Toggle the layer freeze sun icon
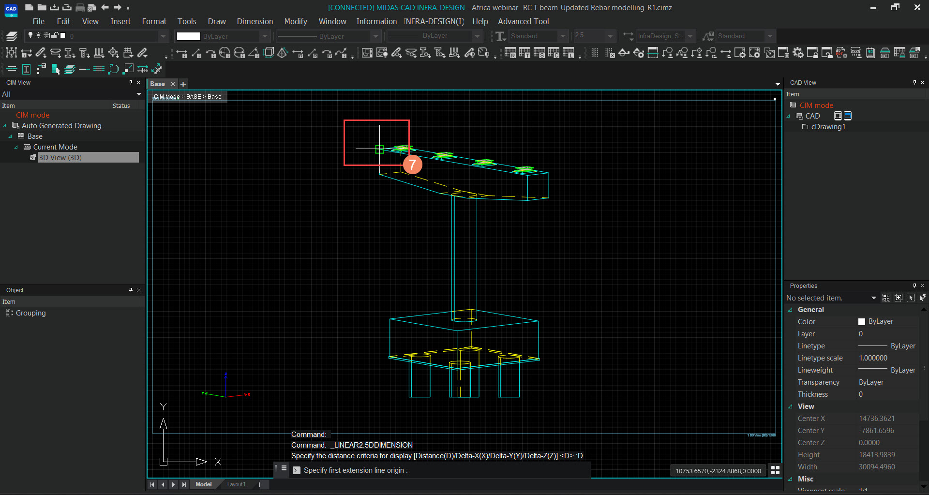This screenshot has width=929, height=495. pos(39,35)
